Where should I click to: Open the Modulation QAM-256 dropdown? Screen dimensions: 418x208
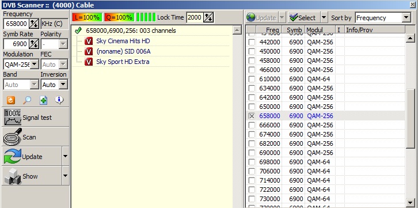pos(35,65)
